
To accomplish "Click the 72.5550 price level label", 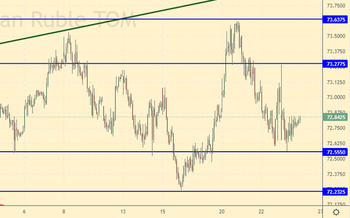I will point(336,152).
